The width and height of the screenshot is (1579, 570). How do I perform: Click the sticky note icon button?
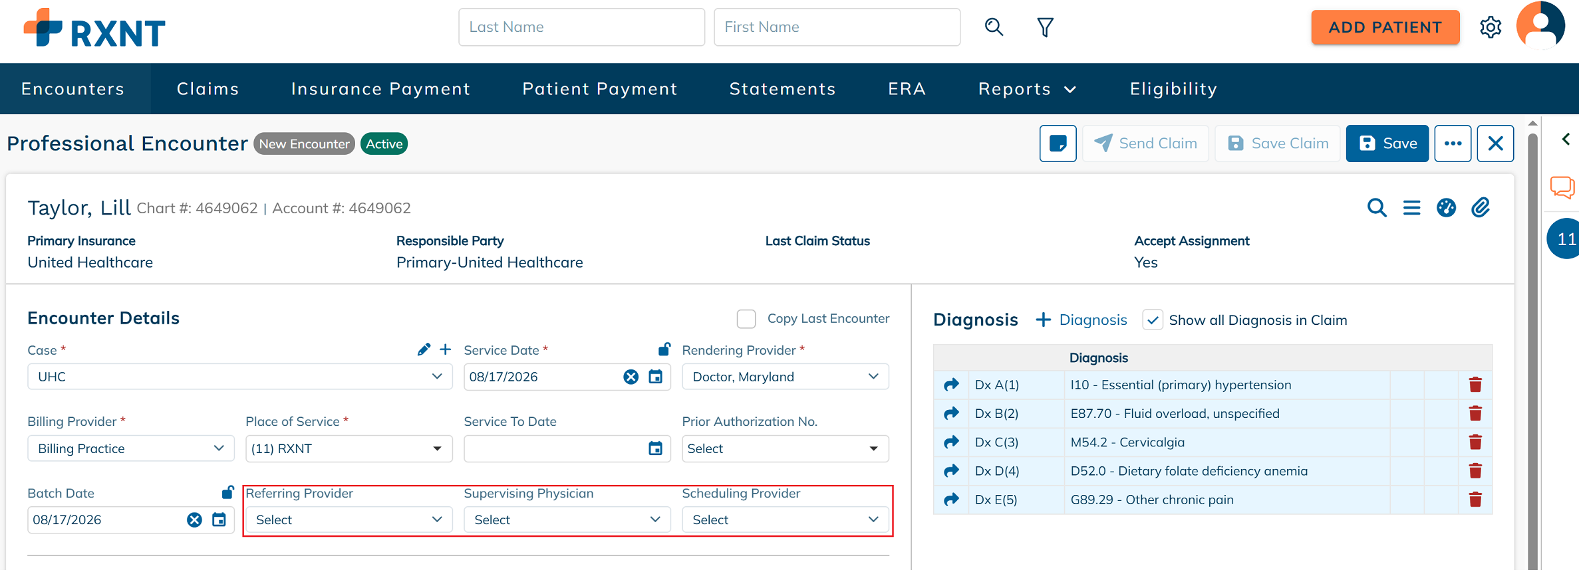click(x=1058, y=143)
